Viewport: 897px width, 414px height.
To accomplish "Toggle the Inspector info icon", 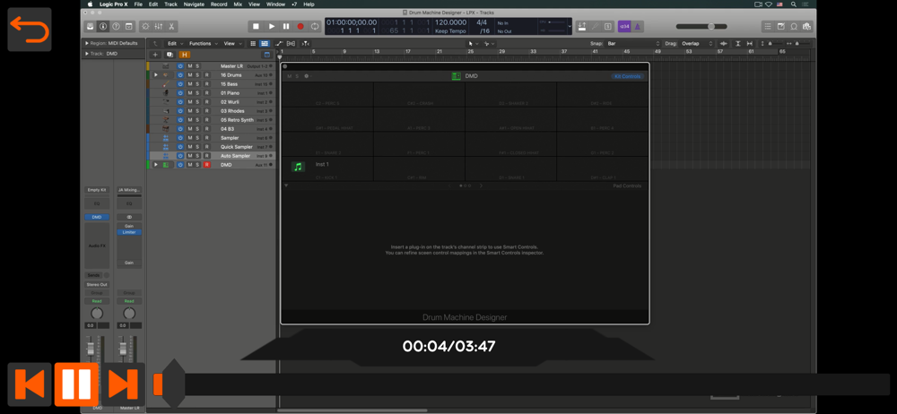I will pyautogui.click(x=103, y=26).
